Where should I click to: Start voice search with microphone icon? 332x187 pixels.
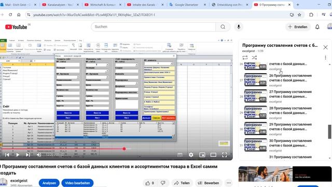click(x=239, y=26)
